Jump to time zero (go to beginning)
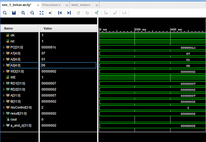This screenshot has width=206, height=142. (x=60, y=13)
